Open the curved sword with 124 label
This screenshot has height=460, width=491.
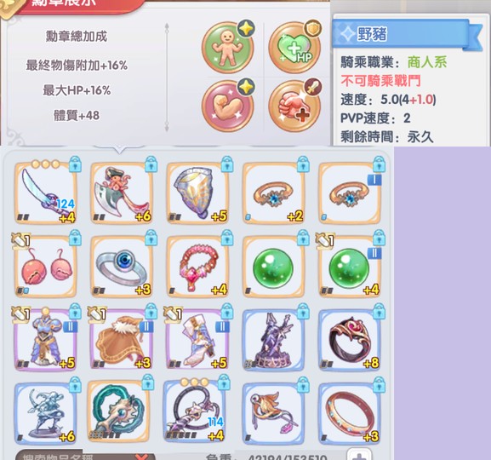coord(46,193)
